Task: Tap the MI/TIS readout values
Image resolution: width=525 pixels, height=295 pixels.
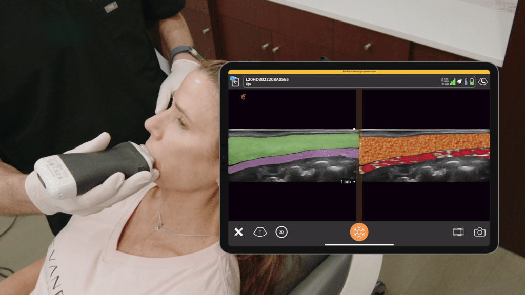Action: [x=444, y=81]
